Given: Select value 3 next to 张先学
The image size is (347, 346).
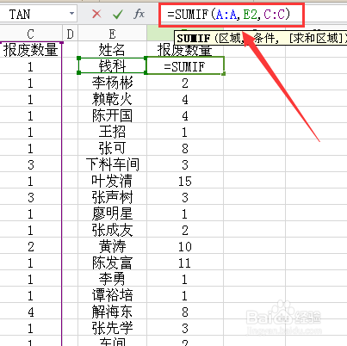Looking at the screenshot, I should 185,328.
